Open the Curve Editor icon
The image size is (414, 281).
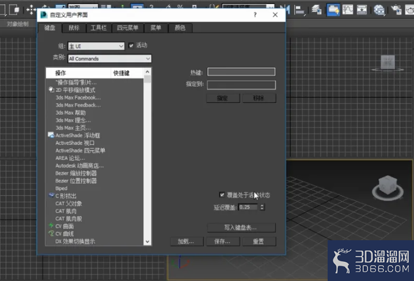[347, 10]
